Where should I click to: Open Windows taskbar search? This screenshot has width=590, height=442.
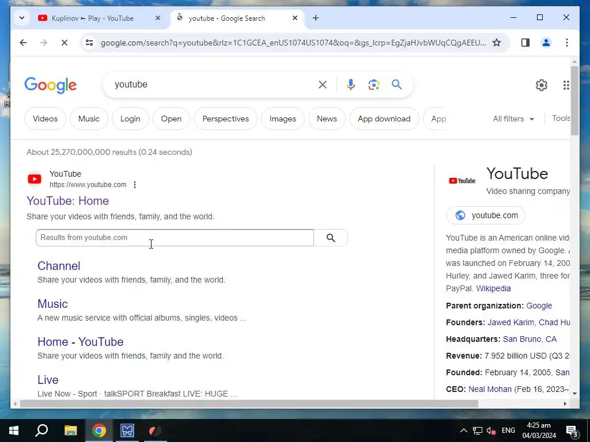click(x=41, y=430)
